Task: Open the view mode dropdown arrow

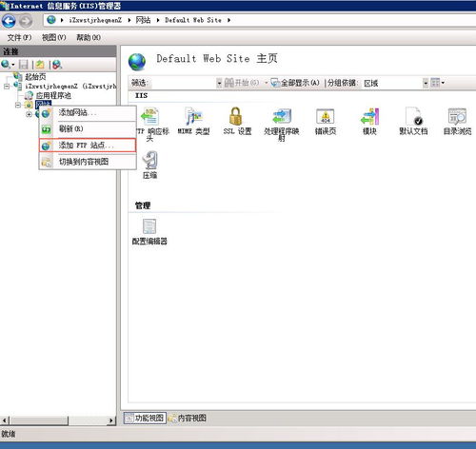Action: (x=443, y=83)
